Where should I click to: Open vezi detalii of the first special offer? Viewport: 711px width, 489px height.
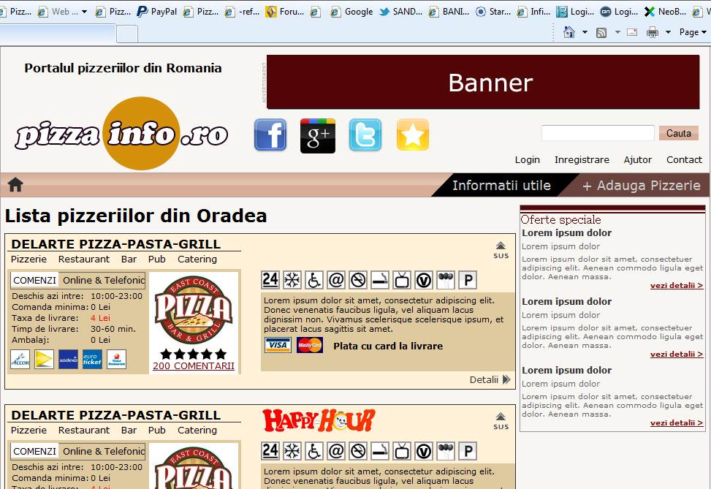(677, 285)
